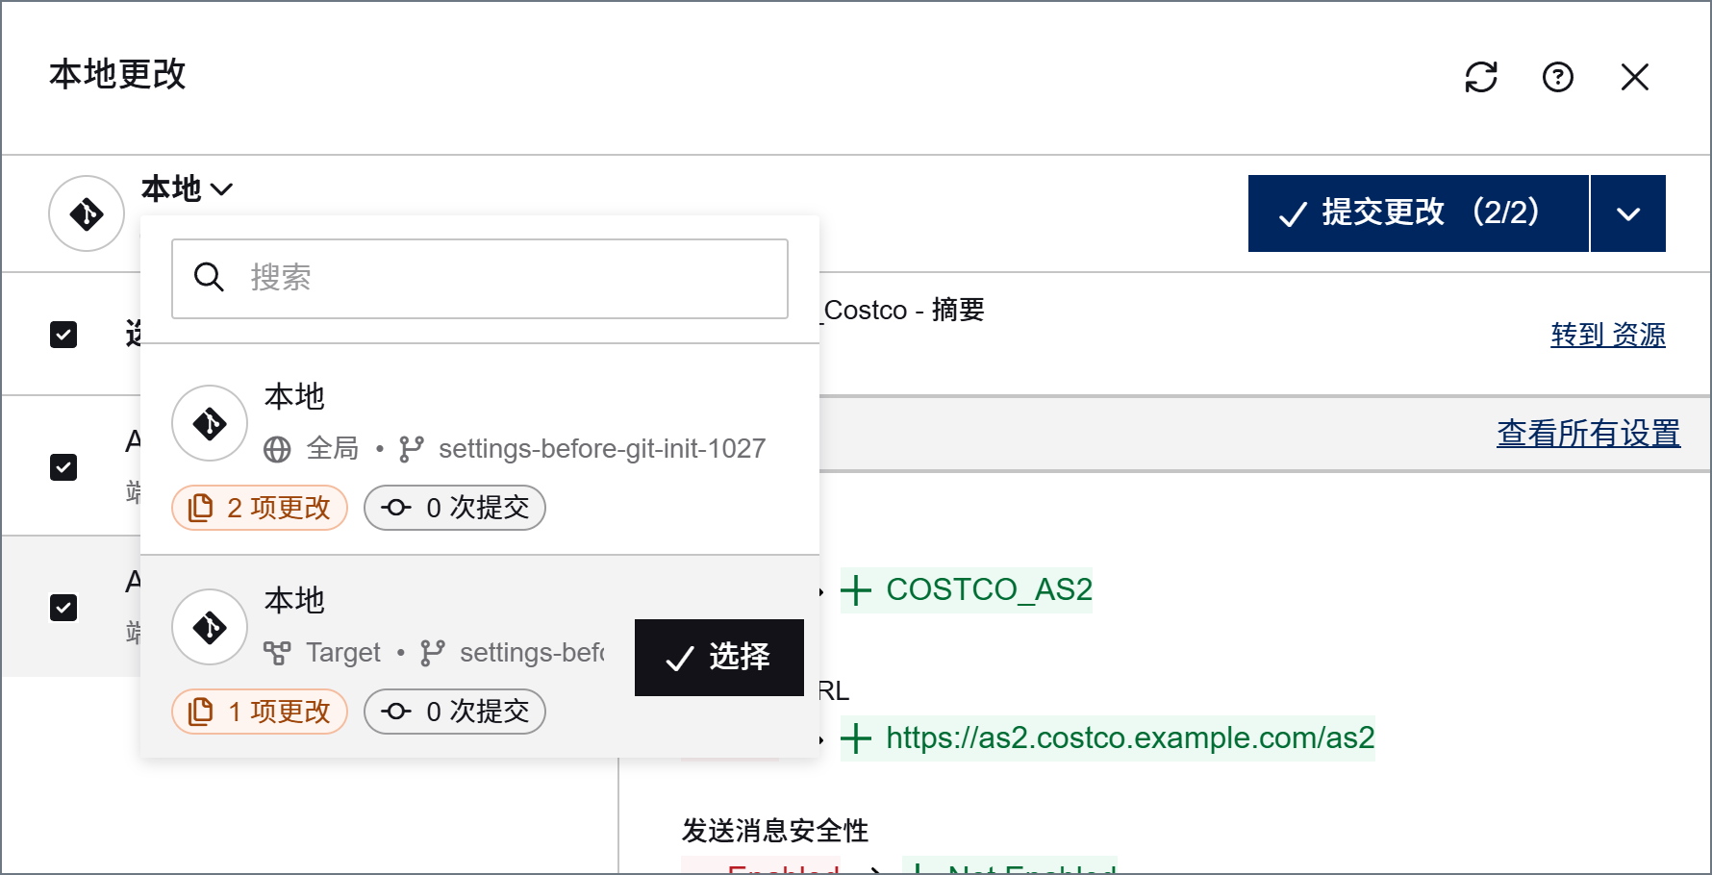Click branch icon in the Target entry
This screenshot has height=875, width=1712.
coord(433,653)
